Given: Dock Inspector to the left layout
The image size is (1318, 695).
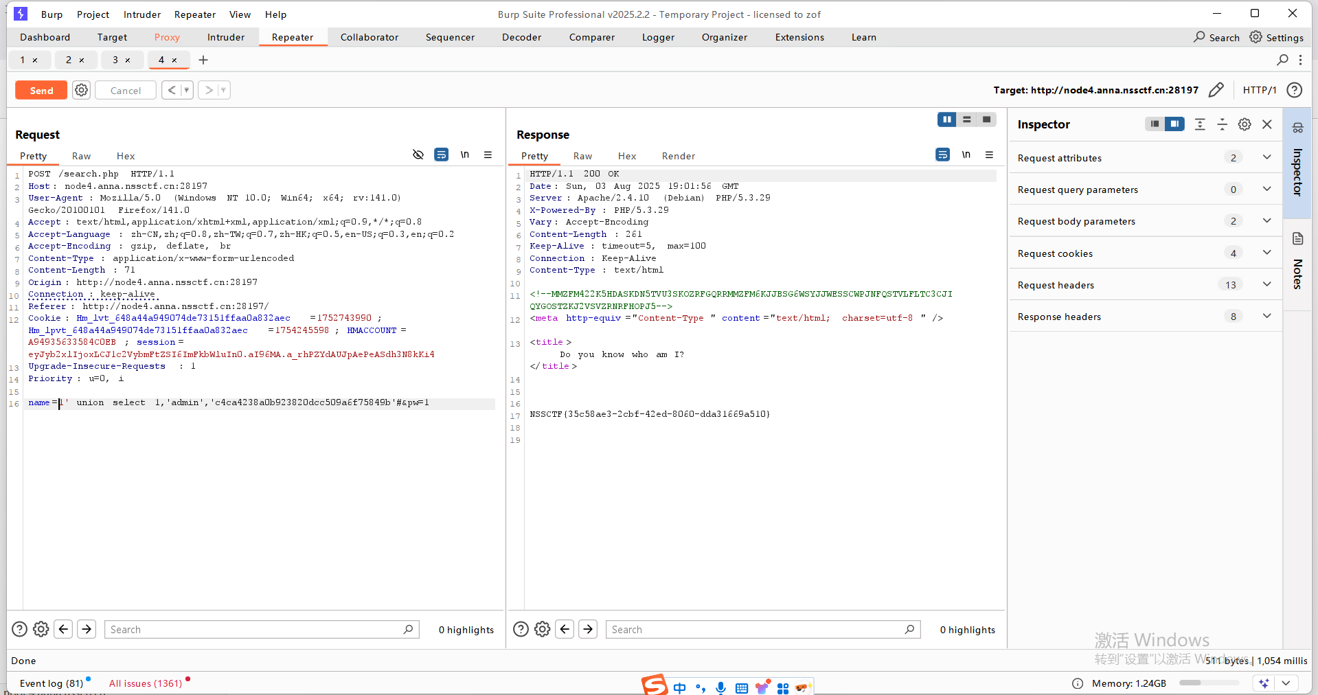Looking at the screenshot, I should click(1155, 124).
